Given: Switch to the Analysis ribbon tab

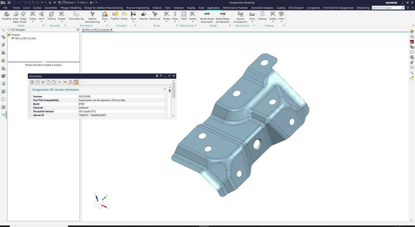Looking at the screenshot, I should [x=157, y=8].
